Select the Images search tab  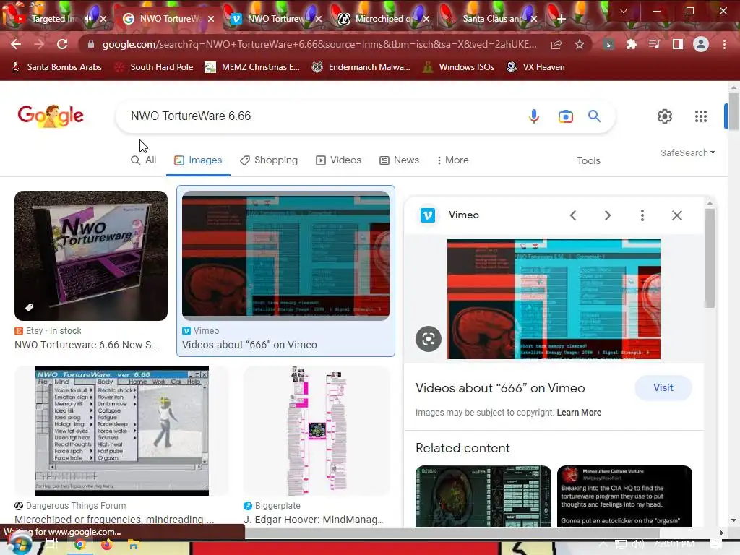pos(198,160)
